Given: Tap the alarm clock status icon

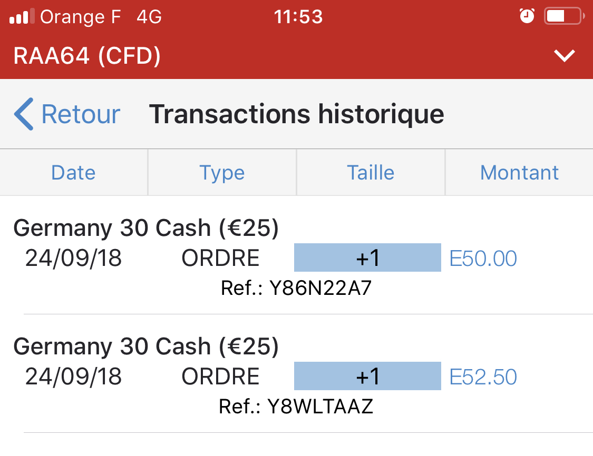Looking at the screenshot, I should coord(527,16).
